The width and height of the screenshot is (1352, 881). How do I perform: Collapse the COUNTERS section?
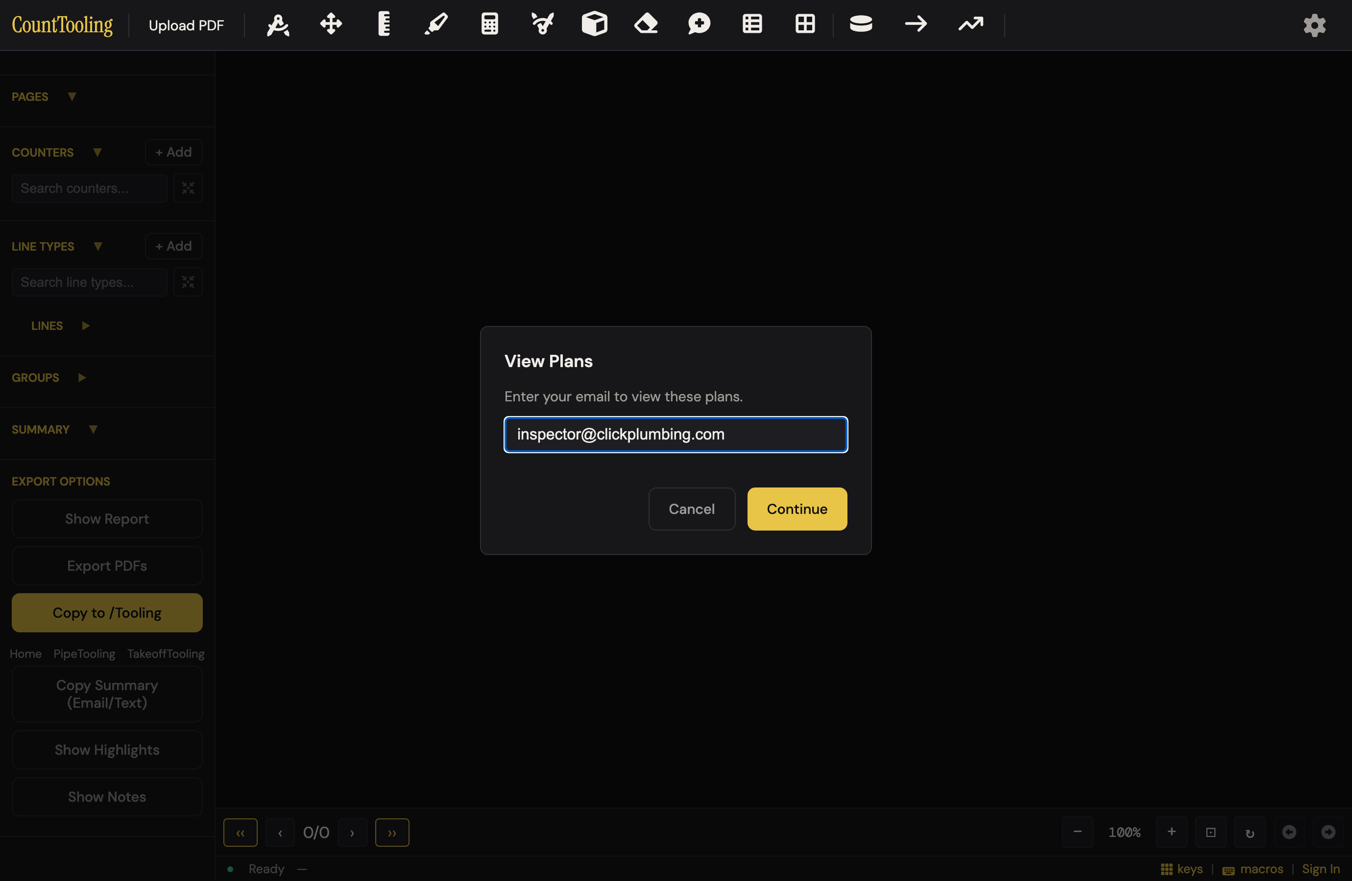[97, 152]
